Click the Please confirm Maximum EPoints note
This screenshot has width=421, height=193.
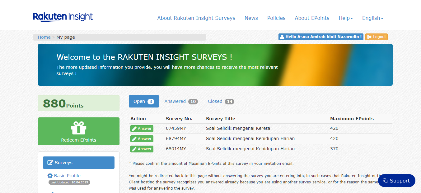211,163
